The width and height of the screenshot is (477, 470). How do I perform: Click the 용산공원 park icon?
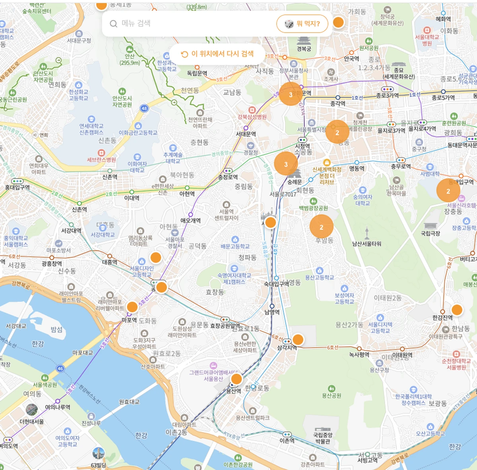click(x=332, y=389)
